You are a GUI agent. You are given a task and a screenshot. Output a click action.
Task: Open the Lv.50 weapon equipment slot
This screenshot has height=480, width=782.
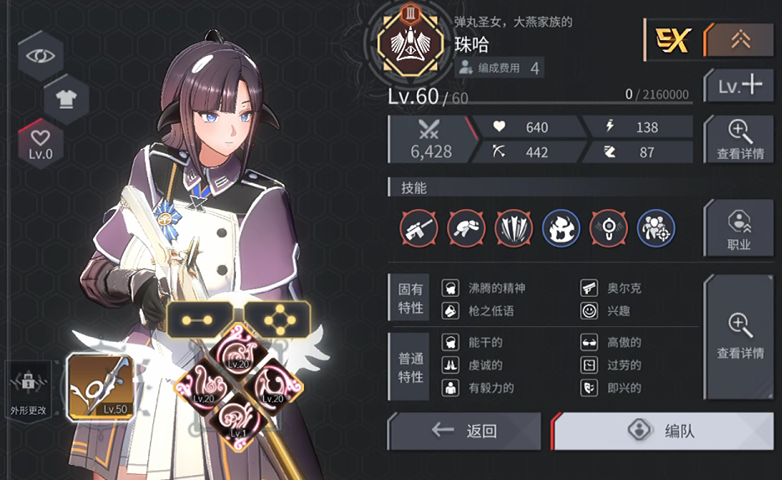coord(100,387)
